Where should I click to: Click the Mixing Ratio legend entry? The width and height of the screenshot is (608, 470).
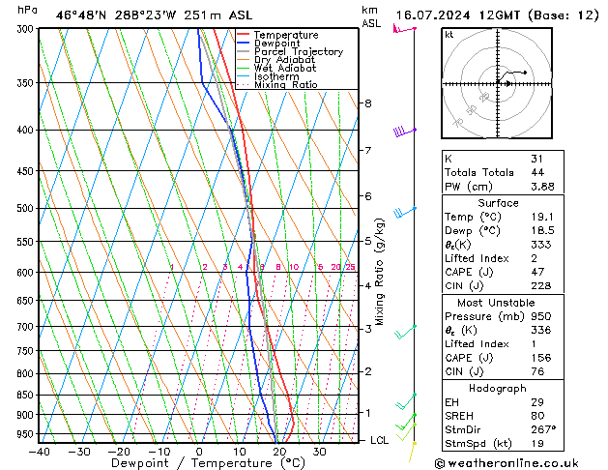(x=277, y=84)
